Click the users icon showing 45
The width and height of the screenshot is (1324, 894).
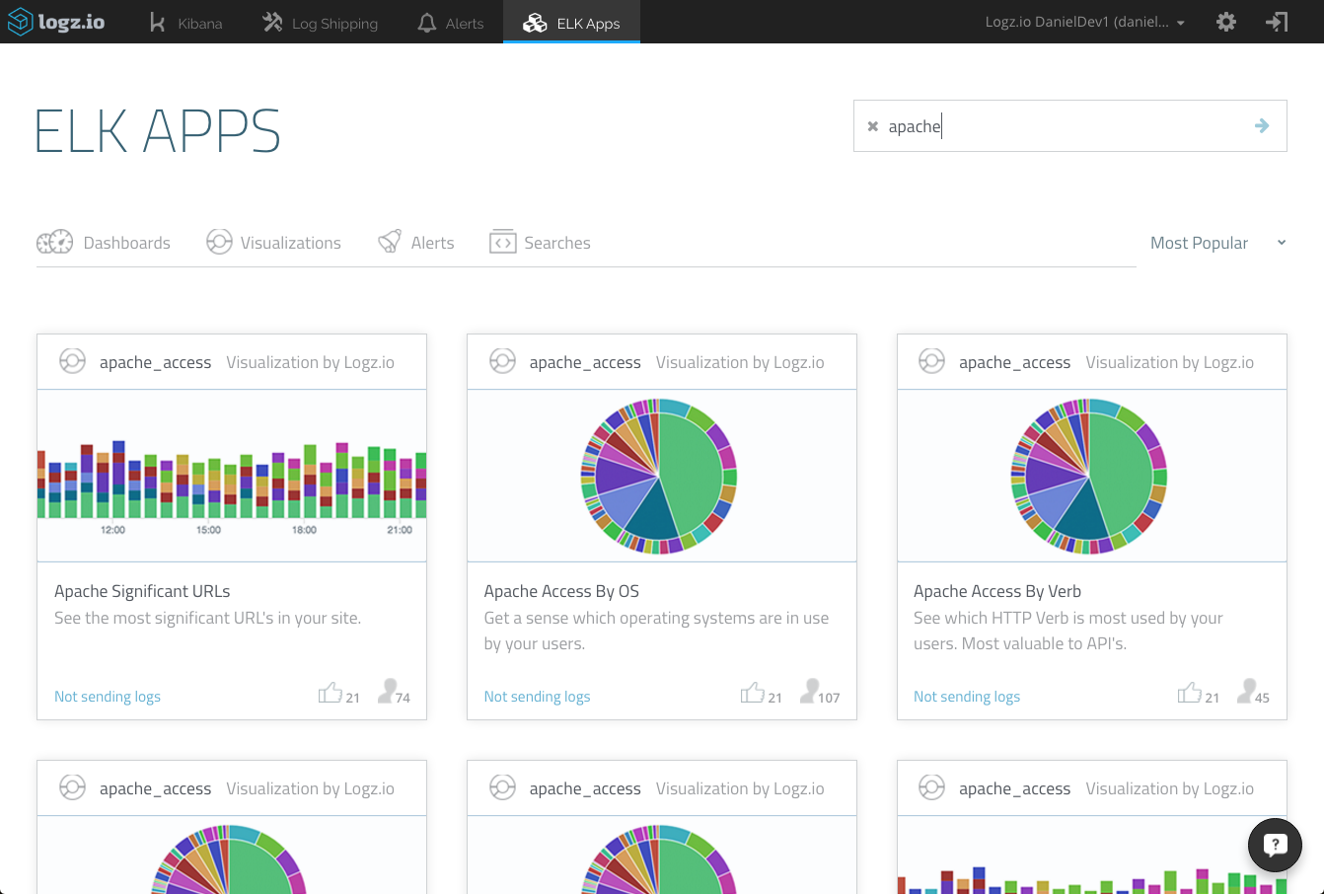(1248, 691)
